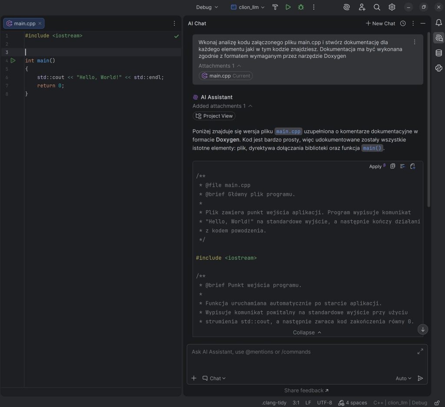
Task: Jump to bottom of chat arrow button
Action: (422, 329)
